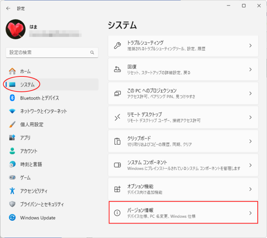This screenshot has height=238, width=267.
Task: Click the Windows Update sync icon
Action: click(x=12, y=217)
